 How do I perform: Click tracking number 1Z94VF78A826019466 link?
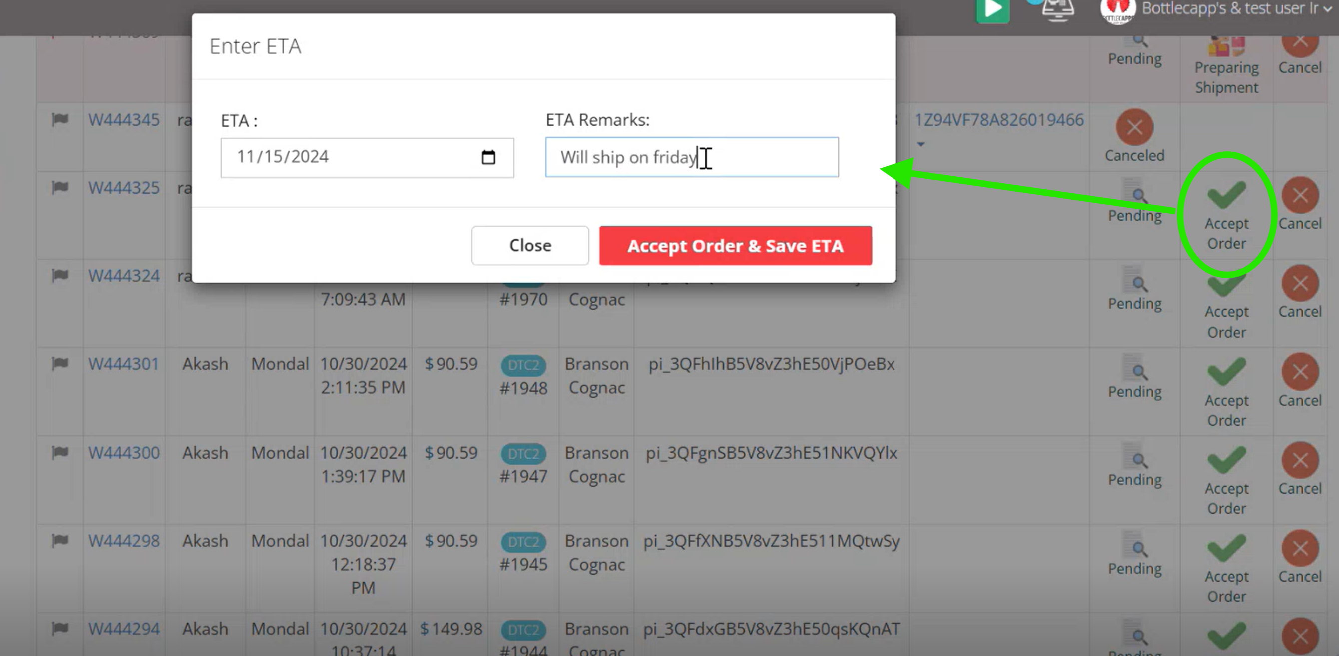point(998,120)
